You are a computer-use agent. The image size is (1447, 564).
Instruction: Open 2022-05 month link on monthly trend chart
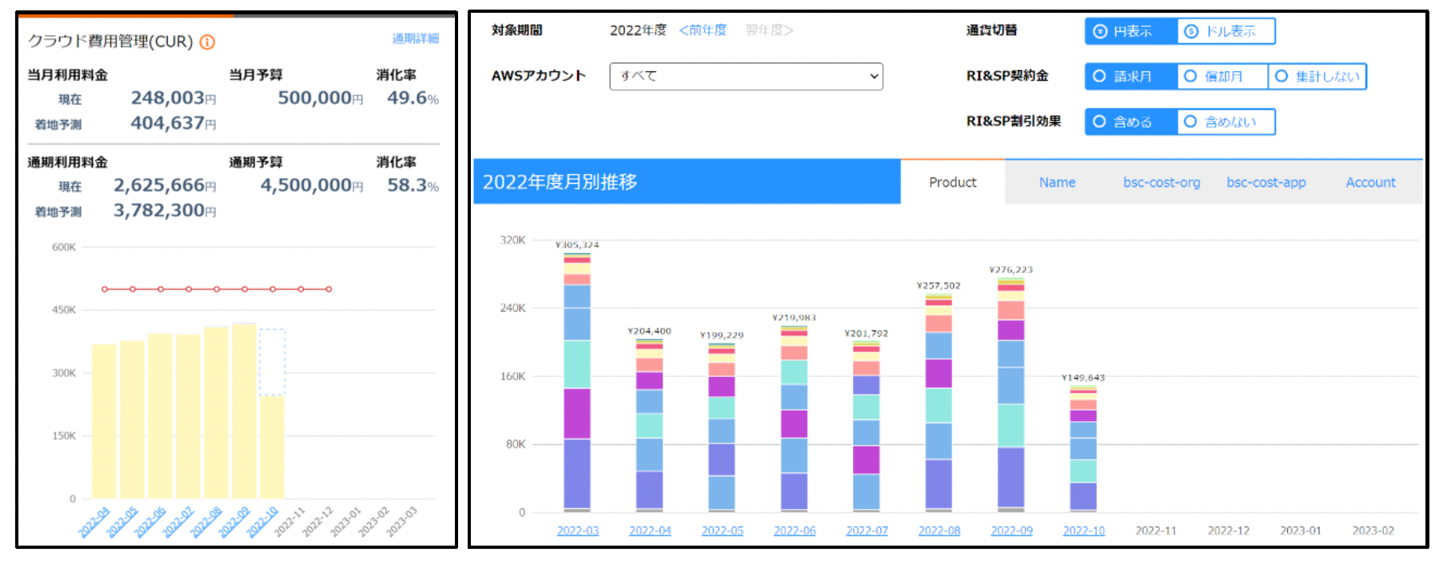[722, 530]
